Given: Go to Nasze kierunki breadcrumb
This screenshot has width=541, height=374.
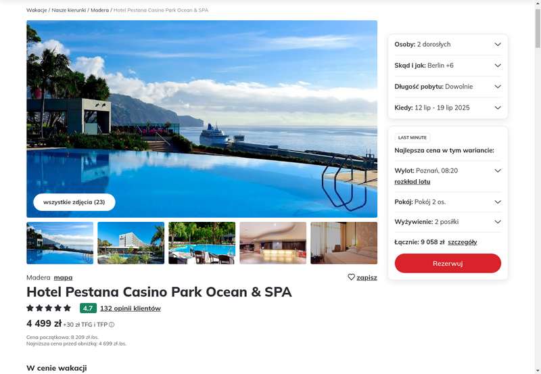Looking at the screenshot, I should click(69, 10).
